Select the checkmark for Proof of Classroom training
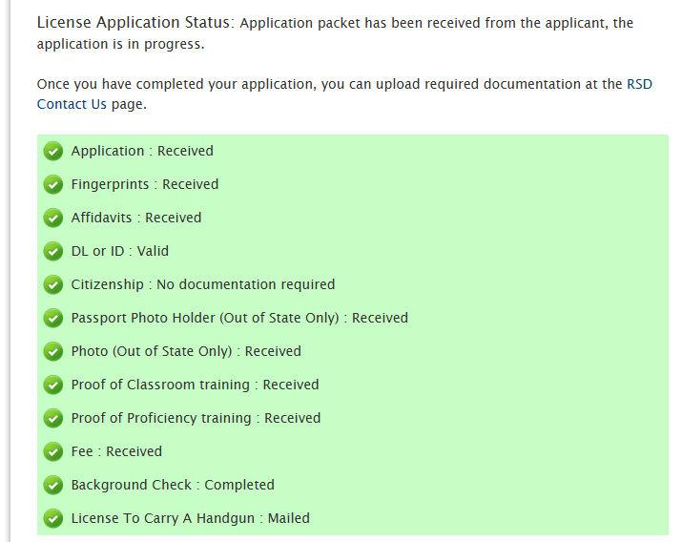Image resolution: width=682 pixels, height=542 pixels. tap(53, 385)
